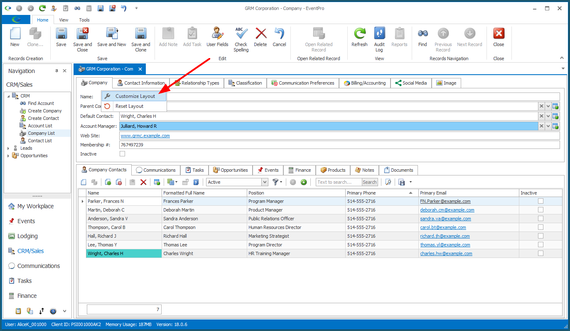Viewport: 570px width, 331px height.
Task: Toggle Inactive checkbox for Martin, Deborah C
Action: (x=541, y=210)
